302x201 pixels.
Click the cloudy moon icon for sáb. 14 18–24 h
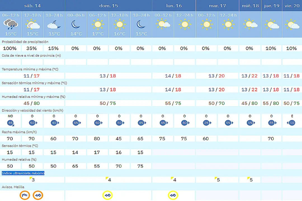54,25
